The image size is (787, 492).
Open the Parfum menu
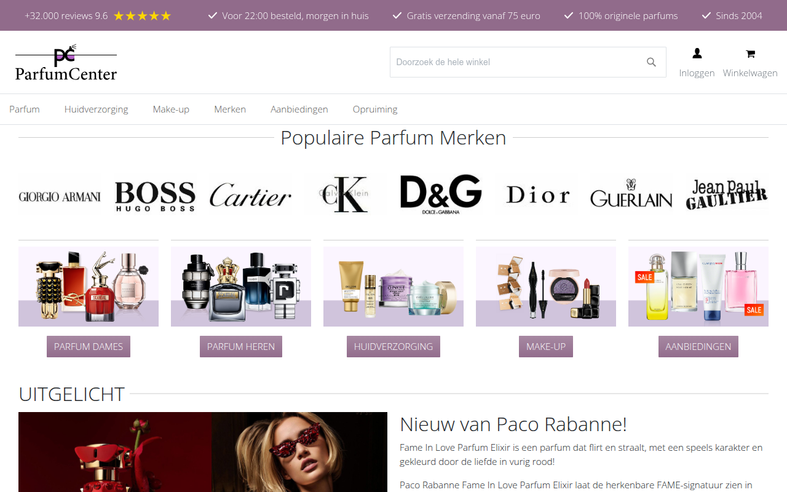point(25,109)
